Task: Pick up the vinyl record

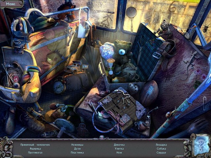Action: (104, 116)
